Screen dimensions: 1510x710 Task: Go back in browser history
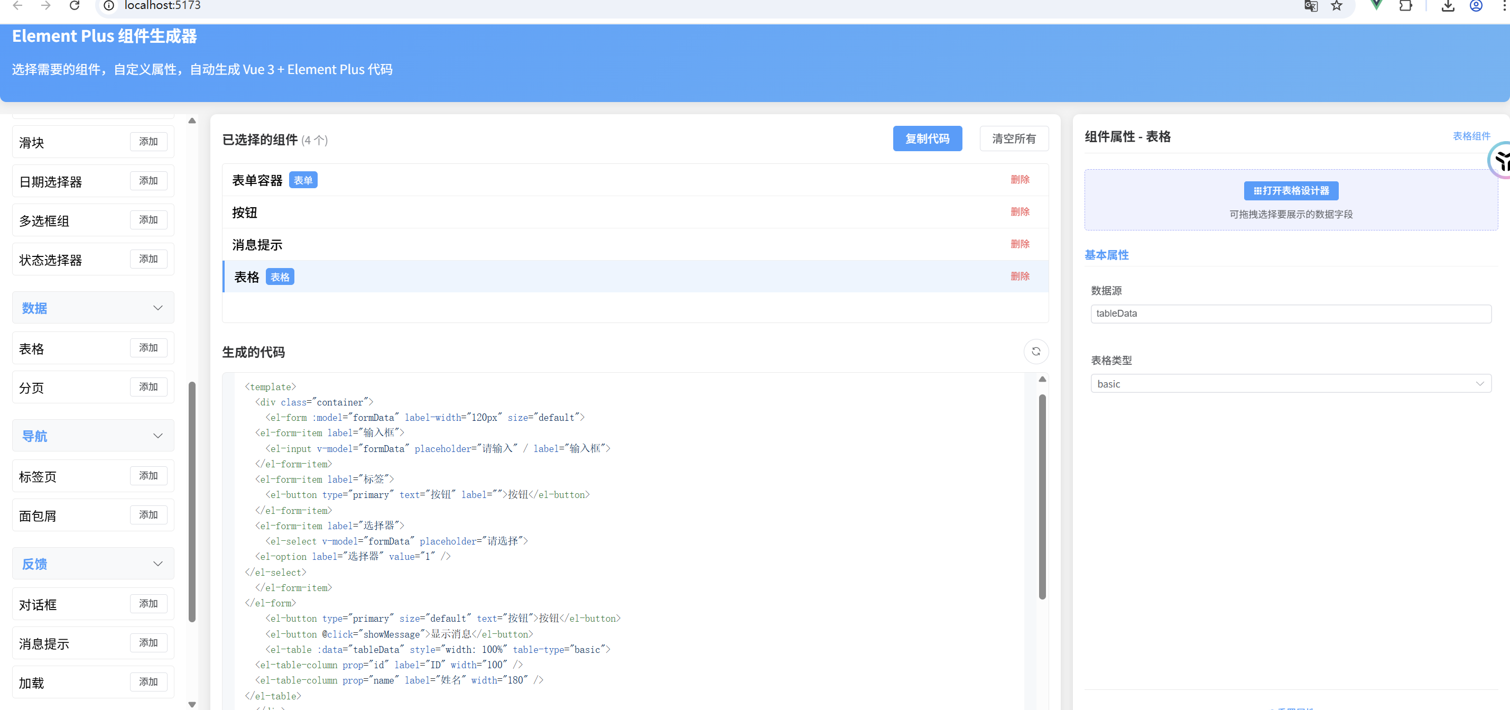pyautogui.click(x=17, y=5)
